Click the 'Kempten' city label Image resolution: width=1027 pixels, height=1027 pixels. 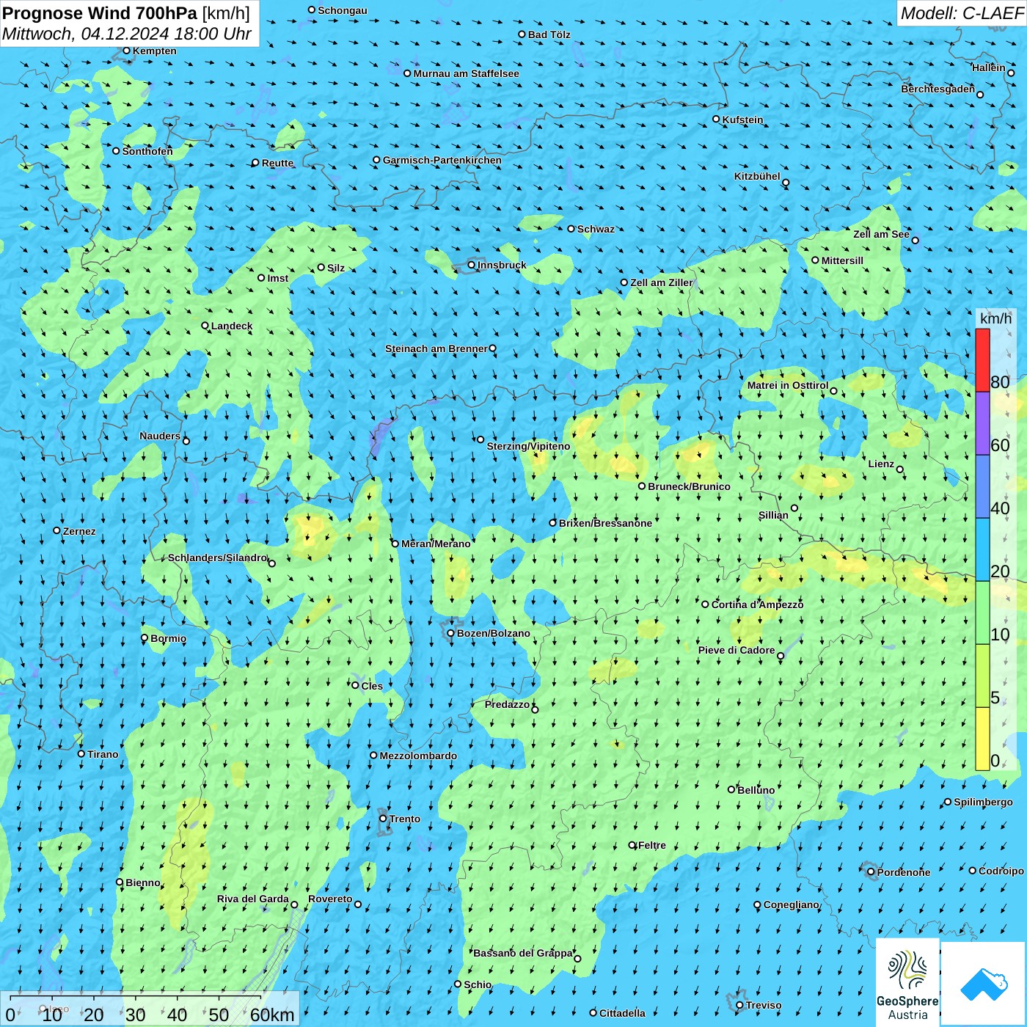(x=154, y=51)
